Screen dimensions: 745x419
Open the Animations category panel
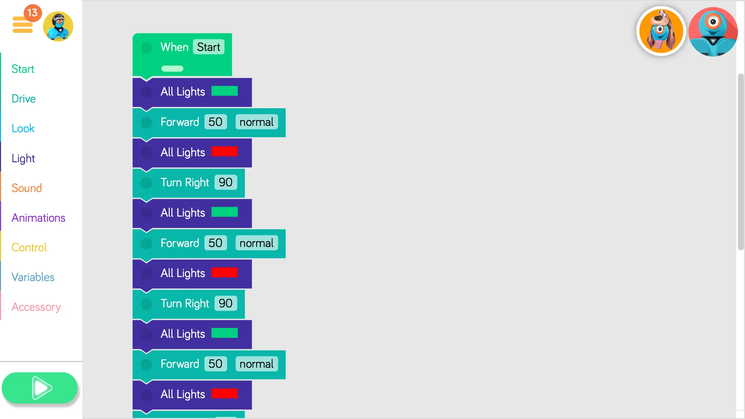tap(38, 218)
